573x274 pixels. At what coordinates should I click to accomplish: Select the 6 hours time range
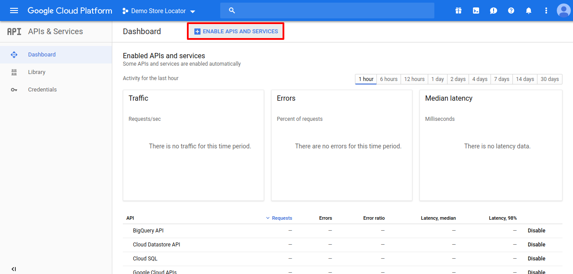pyautogui.click(x=388, y=79)
